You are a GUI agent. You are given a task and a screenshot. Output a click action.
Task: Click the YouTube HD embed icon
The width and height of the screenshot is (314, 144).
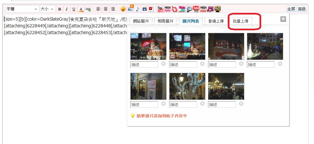click(196, 9)
